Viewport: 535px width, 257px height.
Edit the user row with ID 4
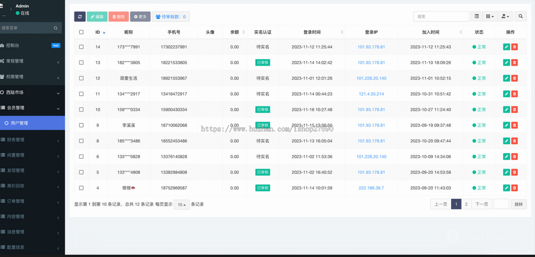point(506,188)
